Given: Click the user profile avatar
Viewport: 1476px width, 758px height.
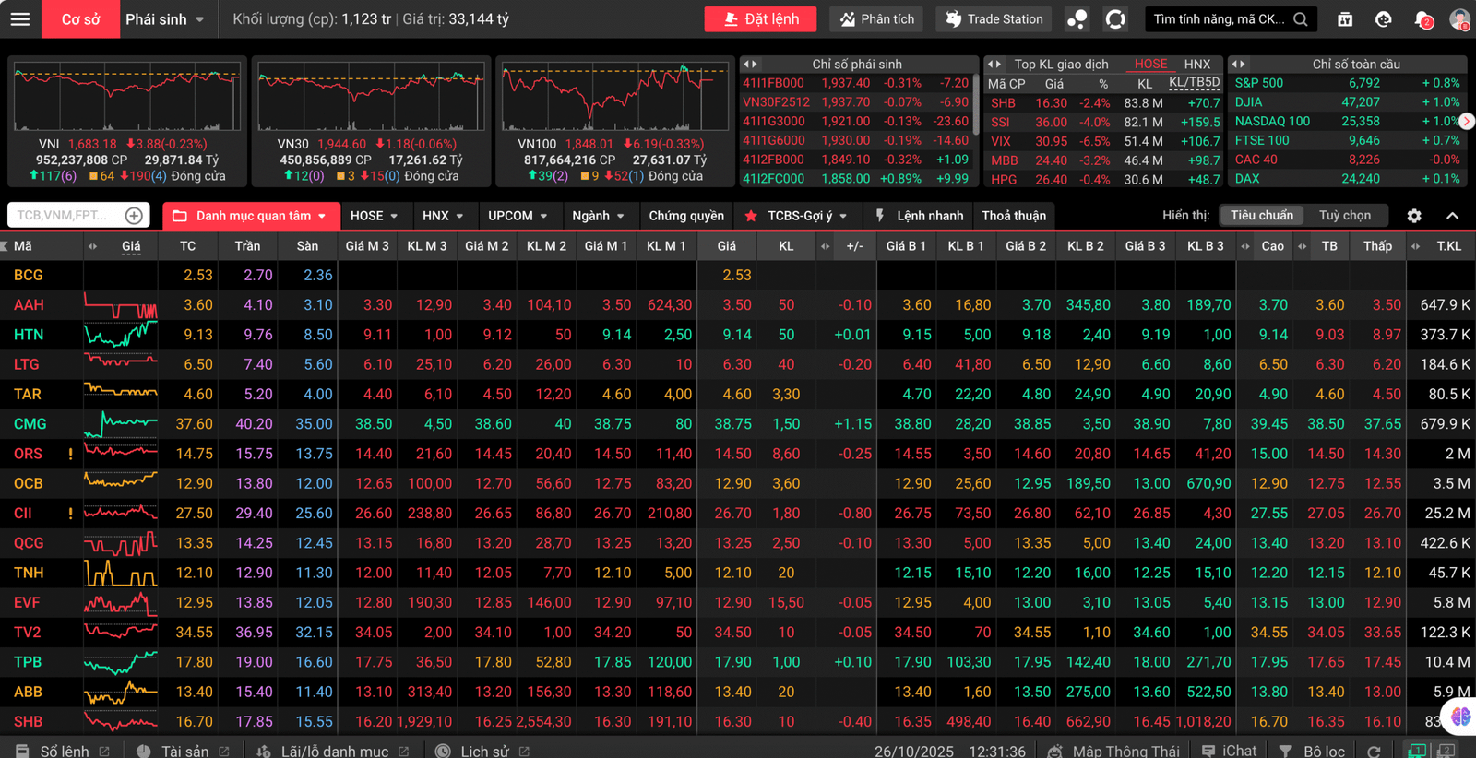Looking at the screenshot, I should click(x=1459, y=19).
